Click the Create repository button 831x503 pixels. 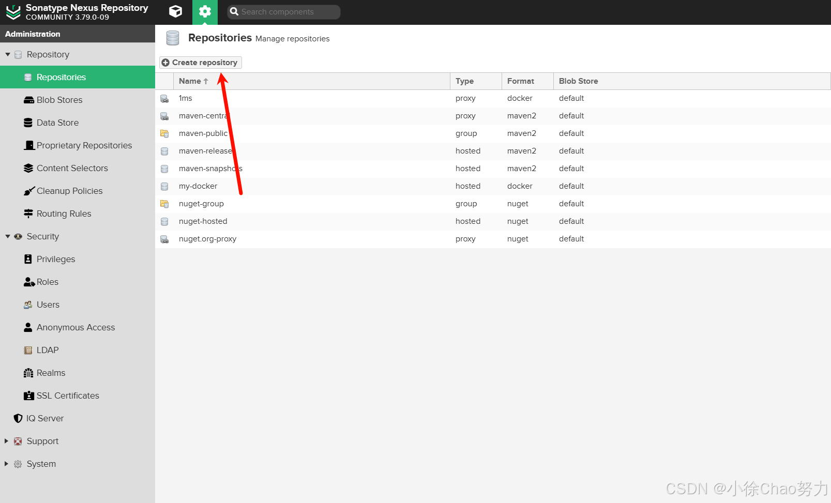[x=200, y=63]
